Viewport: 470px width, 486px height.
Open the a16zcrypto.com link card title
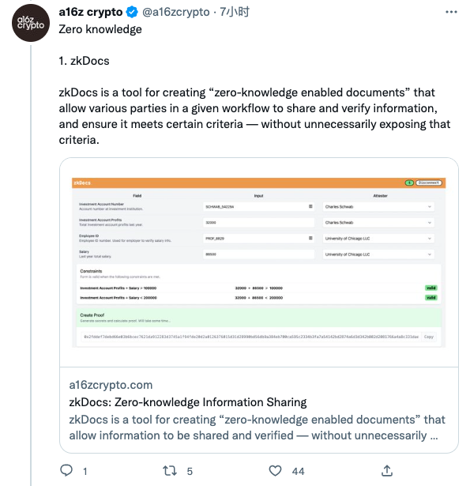click(x=188, y=402)
